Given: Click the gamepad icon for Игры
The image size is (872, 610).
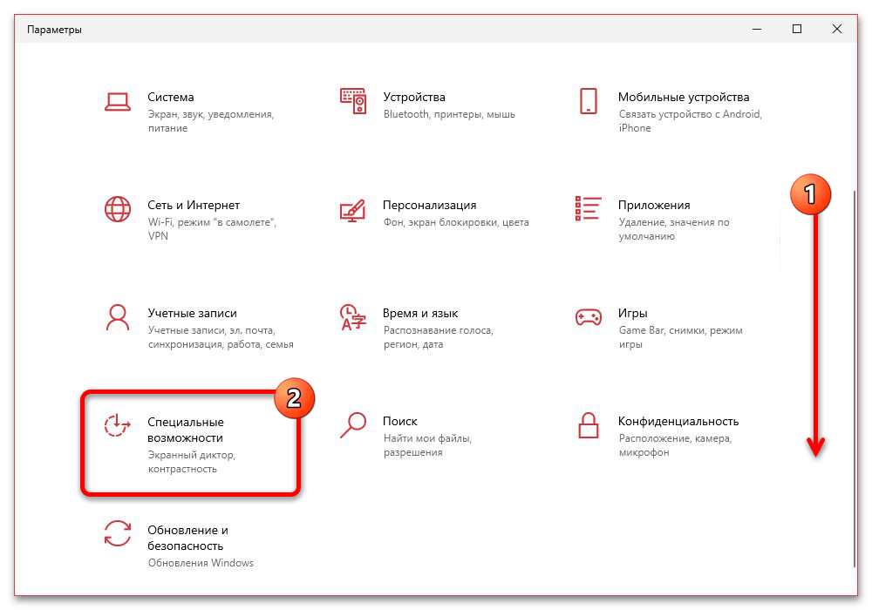Looking at the screenshot, I should [588, 317].
